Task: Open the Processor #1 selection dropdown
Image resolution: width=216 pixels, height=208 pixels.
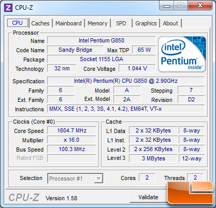Action: click(75, 179)
